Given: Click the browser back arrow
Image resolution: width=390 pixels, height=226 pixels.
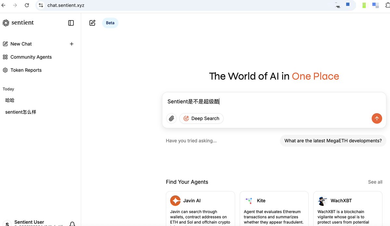Looking at the screenshot, I should pos(4,5).
